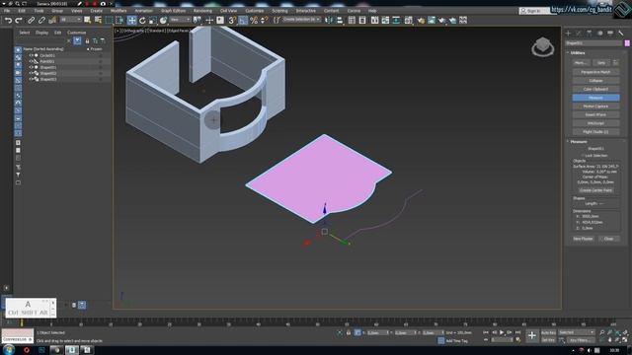Viewport: 632px width, 355px height.
Task: Open the Edged Faces viewport shading menu
Action: click(179, 31)
